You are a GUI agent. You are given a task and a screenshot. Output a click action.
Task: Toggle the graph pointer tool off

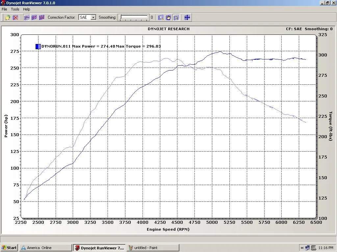tap(176, 17)
